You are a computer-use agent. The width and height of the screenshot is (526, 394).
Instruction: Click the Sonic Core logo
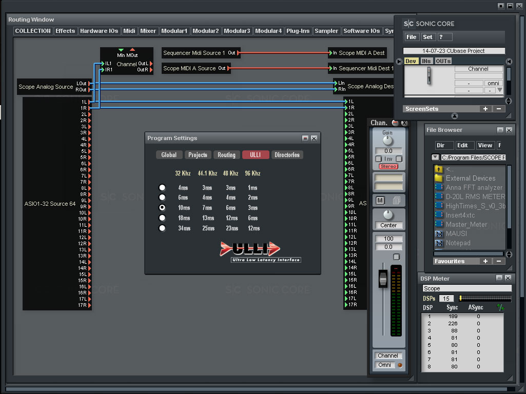click(x=429, y=24)
